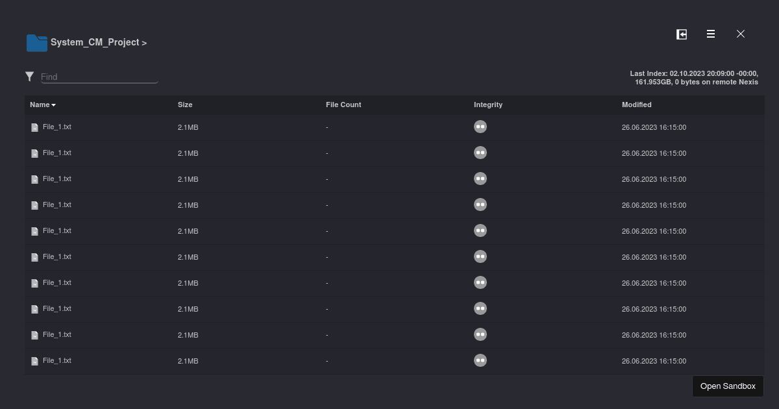The width and height of the screenshot is (779, 409).
Task: Click the blue System_CM_Project folder icon
Action: click(x=36, y=43)
